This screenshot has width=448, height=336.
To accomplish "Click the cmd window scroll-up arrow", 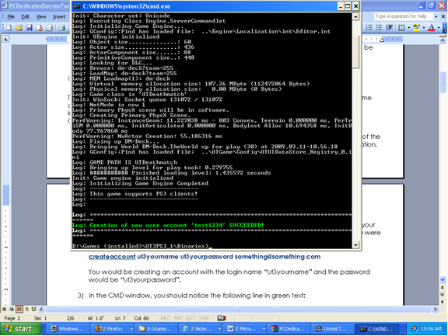I will pos(355,17).
